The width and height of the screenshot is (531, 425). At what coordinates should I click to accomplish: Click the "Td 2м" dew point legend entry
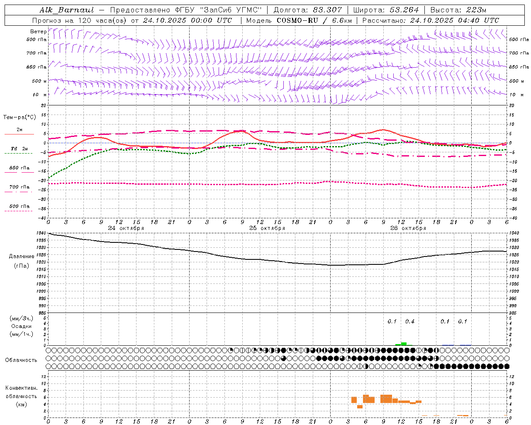pyautogui.click(x=19, y=149)
